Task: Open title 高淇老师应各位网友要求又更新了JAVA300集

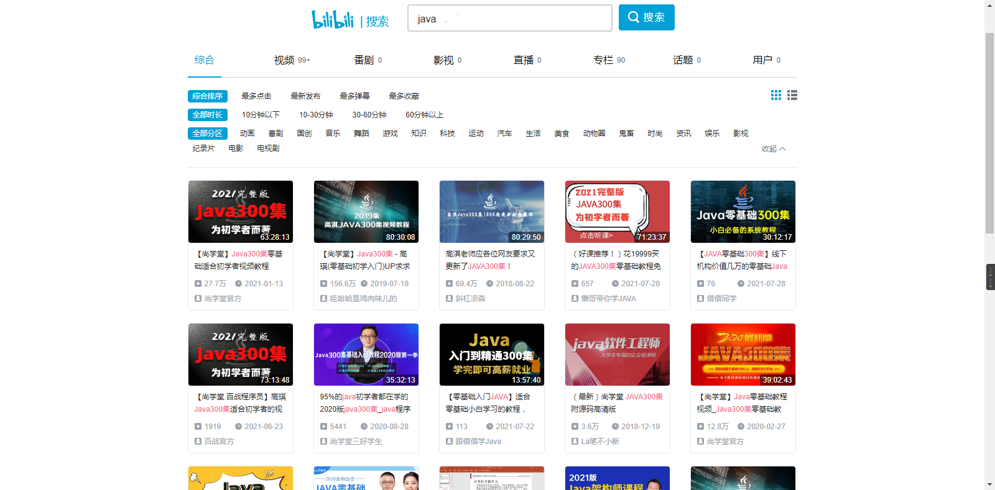Action: (x=491, y=260)
